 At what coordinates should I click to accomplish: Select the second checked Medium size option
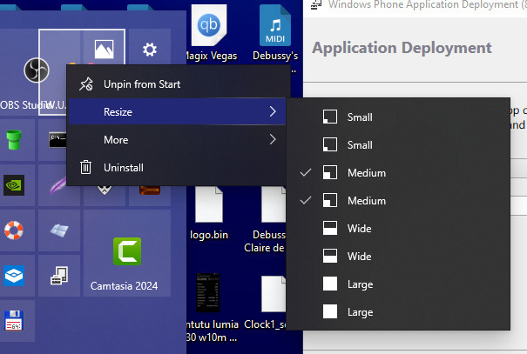tap(366, 201)
